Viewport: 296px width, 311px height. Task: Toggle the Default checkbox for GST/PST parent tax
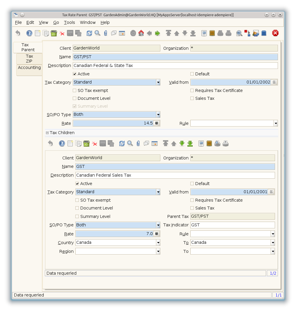click(192, 74)
